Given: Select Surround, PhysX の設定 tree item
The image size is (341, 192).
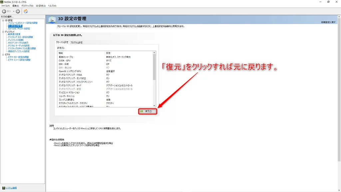Looking at the screenshot, I should click(x=19, y=29).
